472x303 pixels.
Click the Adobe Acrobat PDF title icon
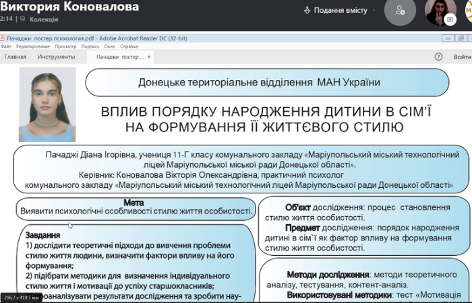pyautogui.click(x=5, y=38)
